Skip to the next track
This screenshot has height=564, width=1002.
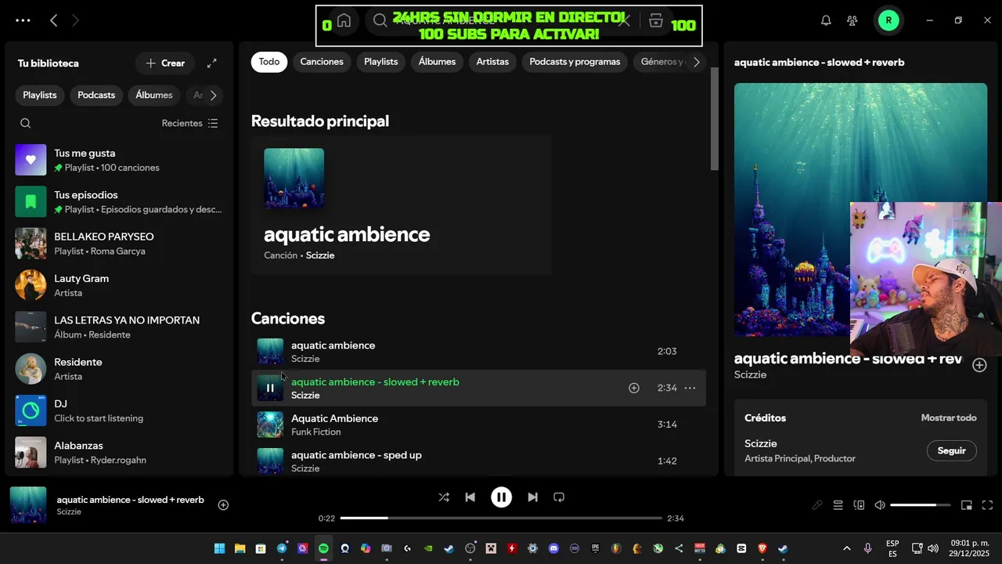(532, 497)
